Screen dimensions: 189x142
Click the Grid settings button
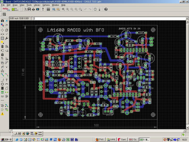[4, 14]
